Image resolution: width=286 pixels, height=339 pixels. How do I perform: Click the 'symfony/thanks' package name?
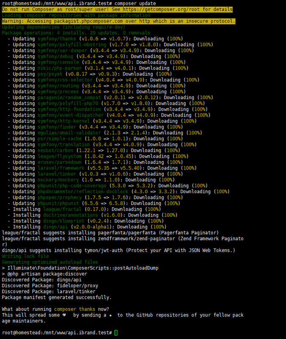click(x=57, y=39)
